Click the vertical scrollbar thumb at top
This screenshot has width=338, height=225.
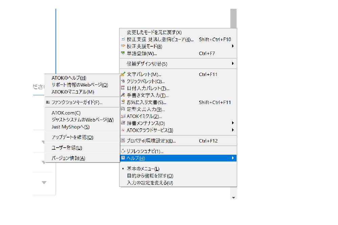pos(233,18)
